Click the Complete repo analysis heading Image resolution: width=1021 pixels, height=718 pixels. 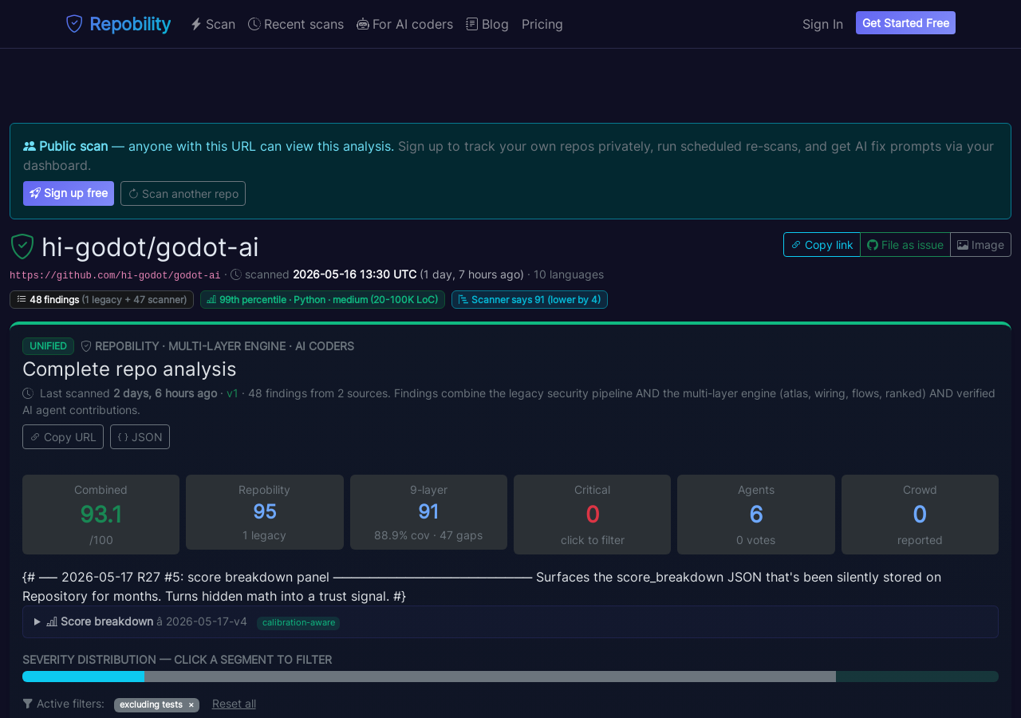[129, 369]
